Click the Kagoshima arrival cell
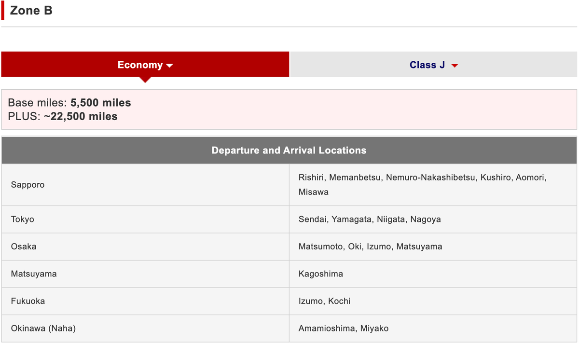Image resolution: width=579 pixels, height=343 pixels. click(321, 274)
